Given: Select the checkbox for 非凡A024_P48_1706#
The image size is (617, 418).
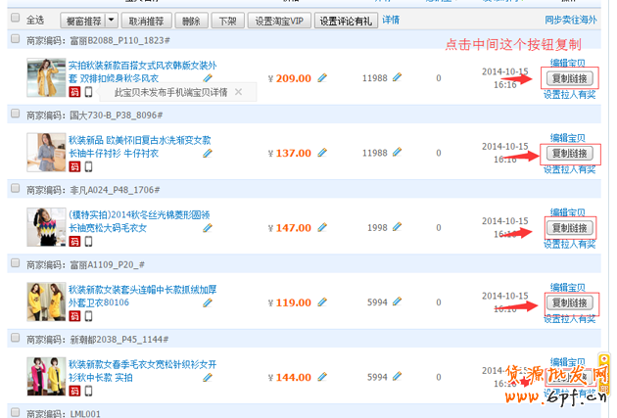Looking at the screenshot, I should point(15,189).
